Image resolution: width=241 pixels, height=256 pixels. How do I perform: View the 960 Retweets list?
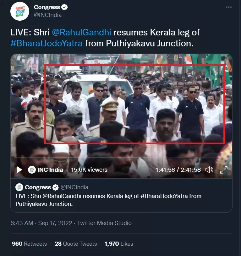[x=29, y=244]
